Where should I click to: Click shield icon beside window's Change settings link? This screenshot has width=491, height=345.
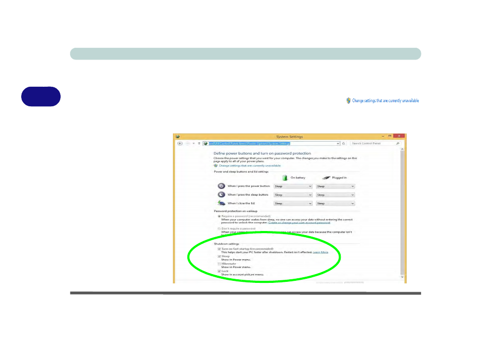[x=216, y=166]
